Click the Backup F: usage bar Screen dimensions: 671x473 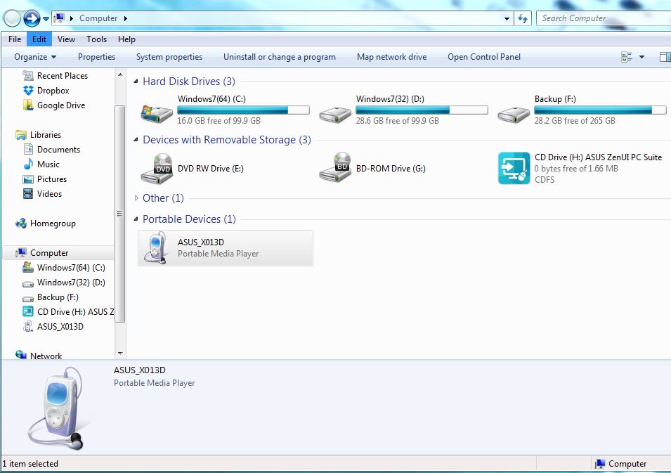pos(601,110)
